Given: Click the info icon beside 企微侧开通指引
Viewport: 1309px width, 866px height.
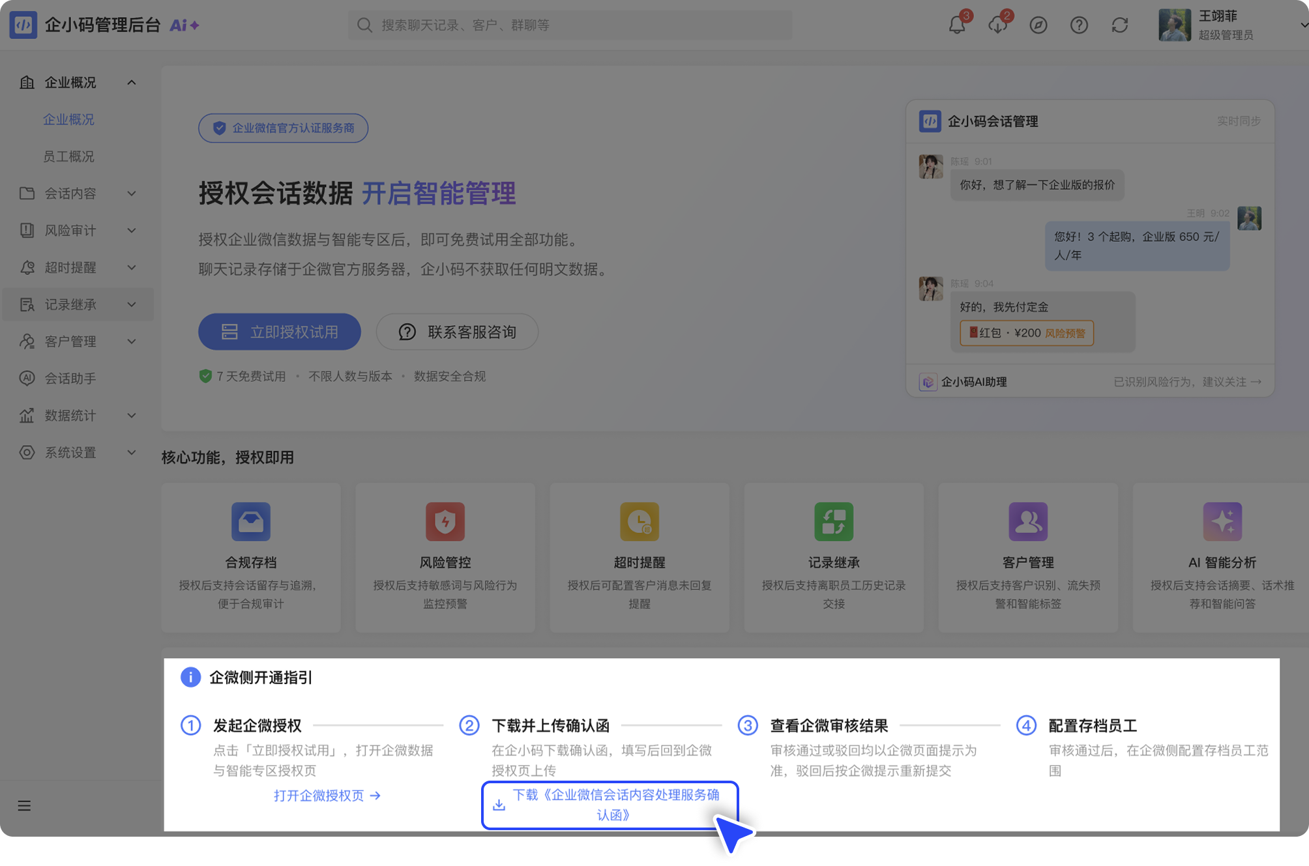Looking at the screenshot, I should pos(190,677).
